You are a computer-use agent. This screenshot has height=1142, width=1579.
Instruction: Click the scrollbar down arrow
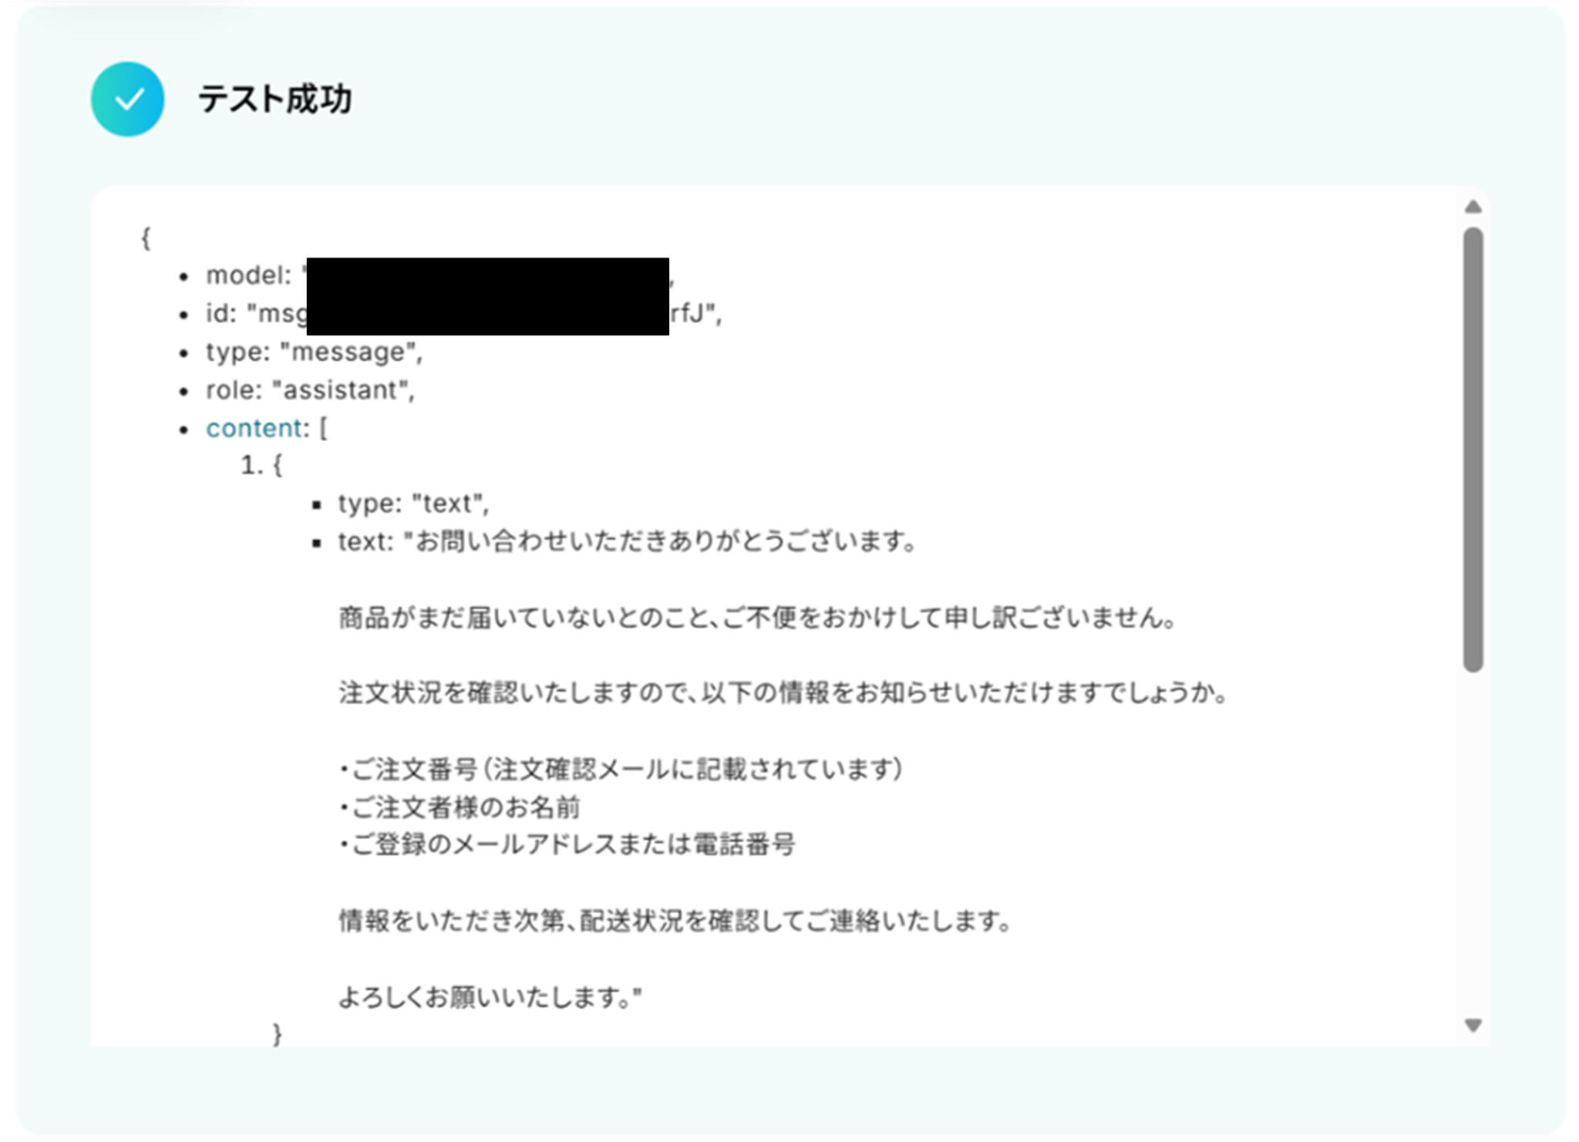1473,1026
